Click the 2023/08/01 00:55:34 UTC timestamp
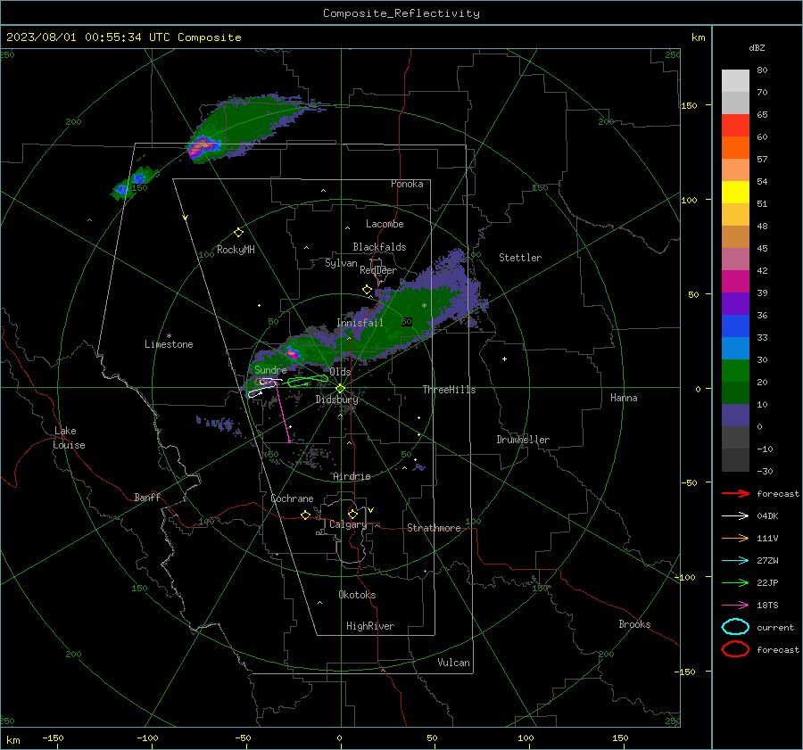 click(123, 37)
